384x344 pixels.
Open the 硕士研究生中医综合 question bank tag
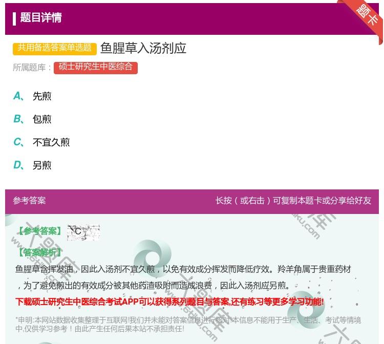coord(96,68)
